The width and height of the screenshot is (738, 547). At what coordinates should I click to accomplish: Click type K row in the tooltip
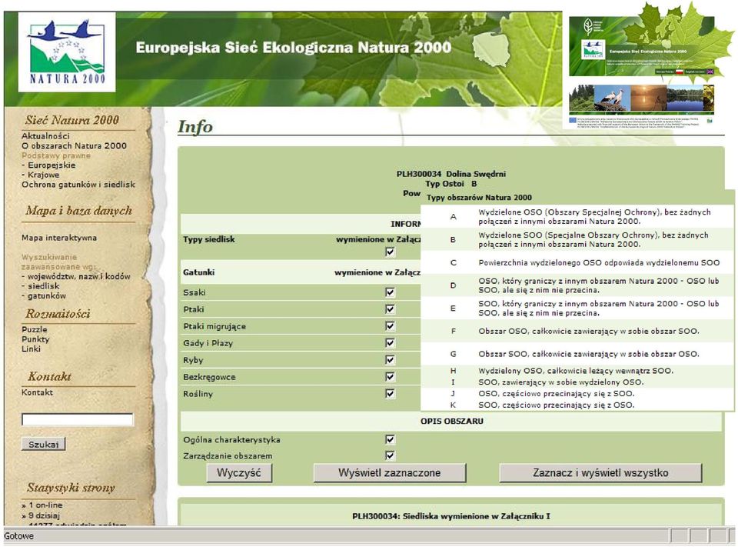[x=577, y=405]
